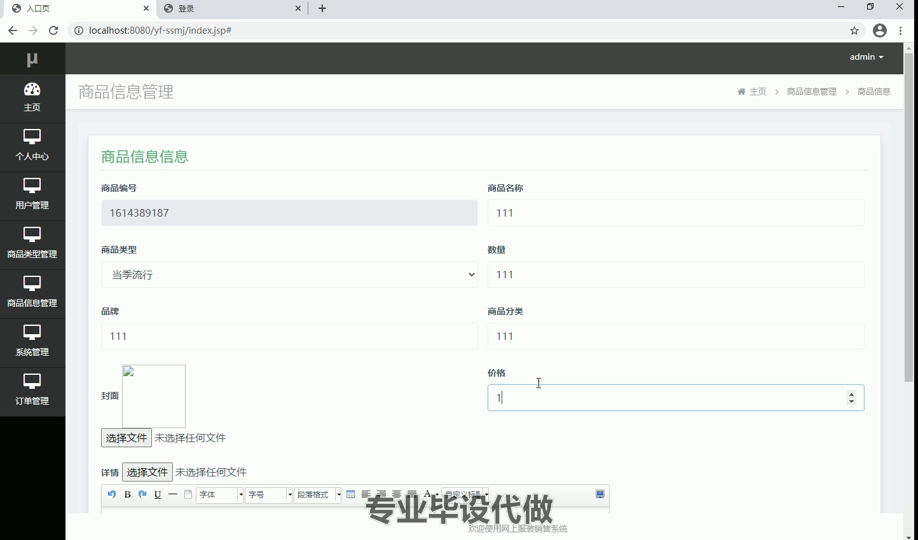Open the 商品类型 dropdown
The height and width of the screenshot is (540, 918).
[289, 274]
